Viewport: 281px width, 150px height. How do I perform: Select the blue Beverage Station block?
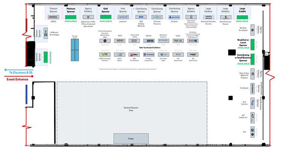(75, 50)
